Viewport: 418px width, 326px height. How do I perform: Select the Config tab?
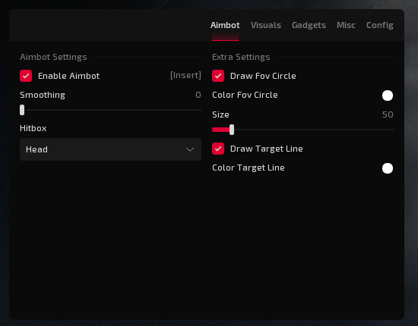(379, 25)
